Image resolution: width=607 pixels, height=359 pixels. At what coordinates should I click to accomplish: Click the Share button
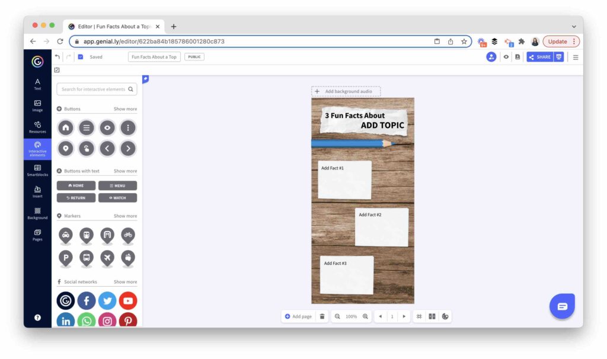coord(541,57)
